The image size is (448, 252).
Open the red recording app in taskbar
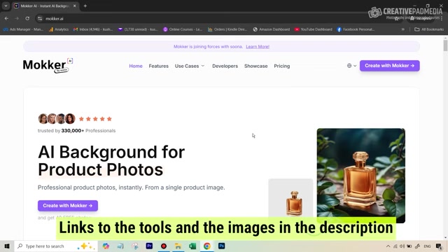(x=164, y=246)
